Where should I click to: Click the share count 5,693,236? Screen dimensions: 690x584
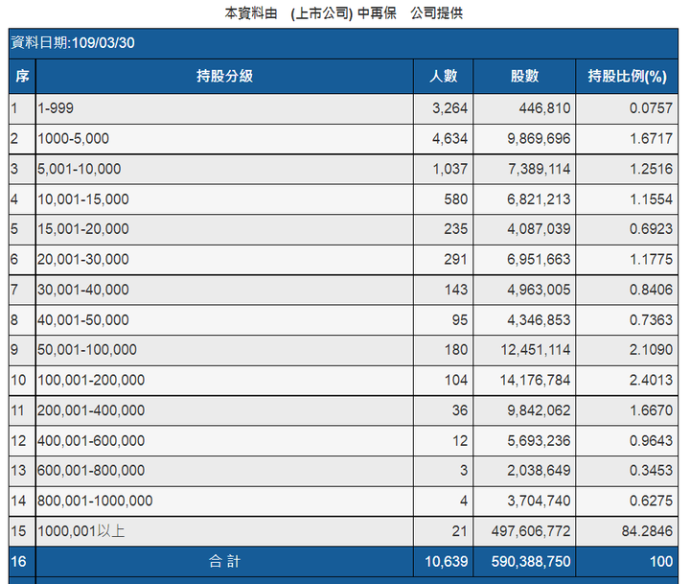[539, 440]
